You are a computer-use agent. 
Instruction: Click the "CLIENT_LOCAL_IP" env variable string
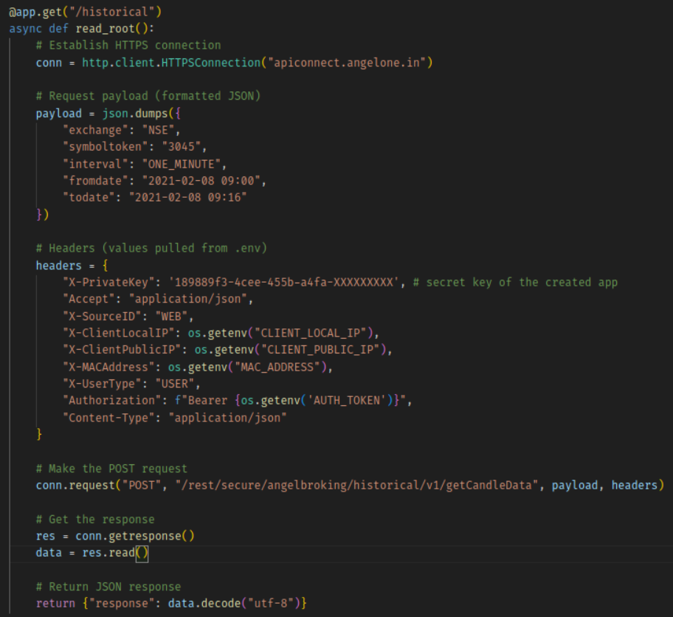point(314,333)
